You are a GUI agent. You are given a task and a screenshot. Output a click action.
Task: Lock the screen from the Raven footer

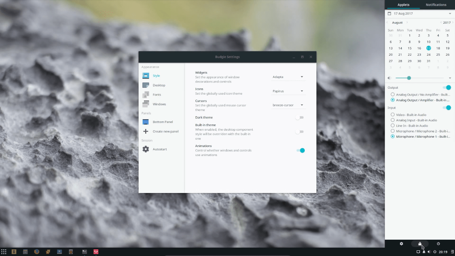(420, 244)
